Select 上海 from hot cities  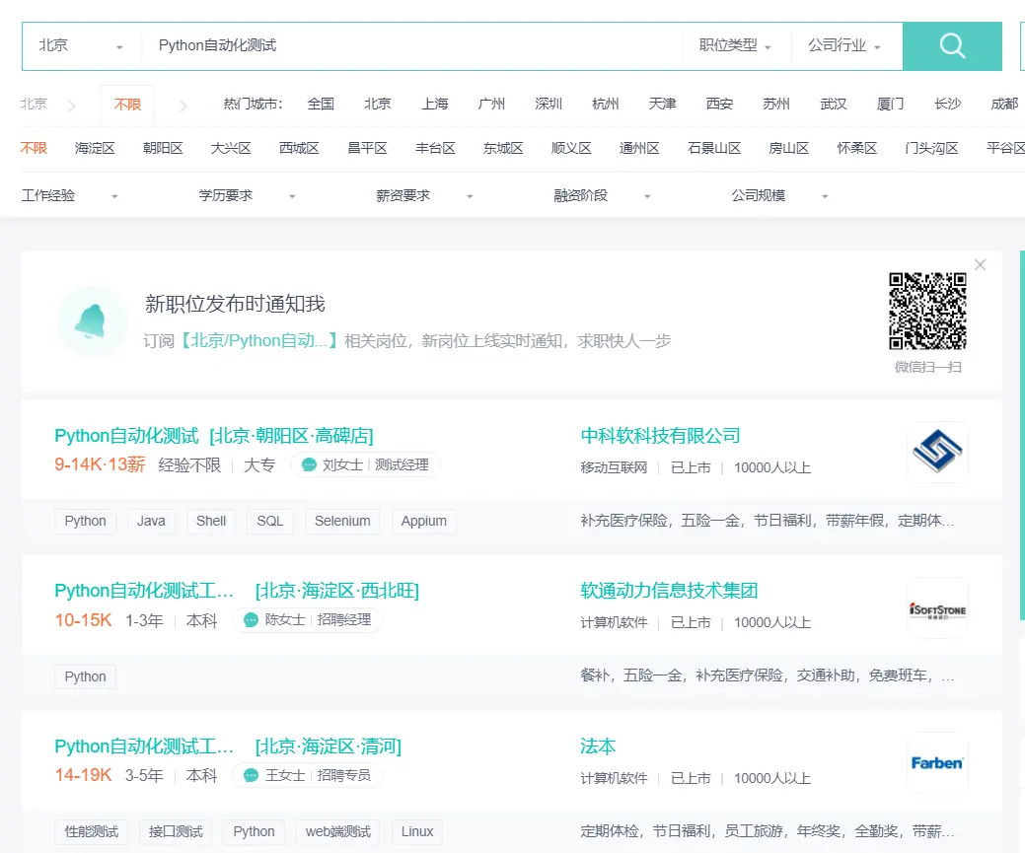pos(435,104)
